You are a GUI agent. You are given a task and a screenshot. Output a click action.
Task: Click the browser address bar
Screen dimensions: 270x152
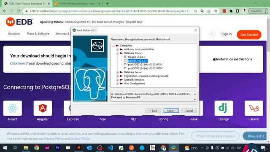click(110, 11)
